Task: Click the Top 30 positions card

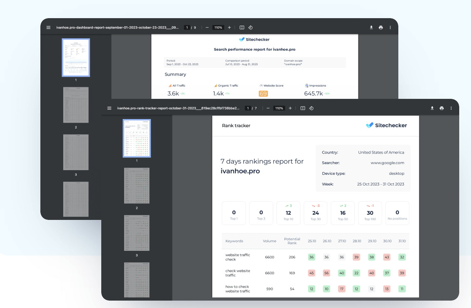Action: pos(316,213)
